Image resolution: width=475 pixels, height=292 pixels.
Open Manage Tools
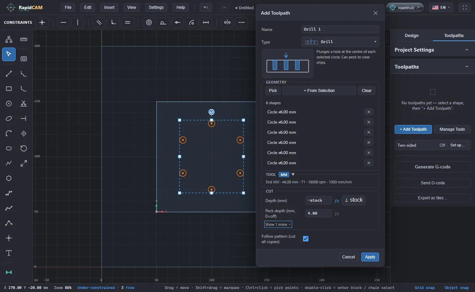point(452,129)
